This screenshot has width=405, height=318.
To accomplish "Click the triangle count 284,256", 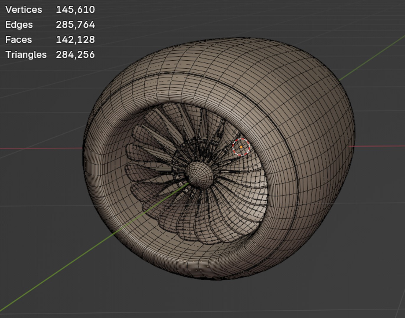I will (75, 54).
